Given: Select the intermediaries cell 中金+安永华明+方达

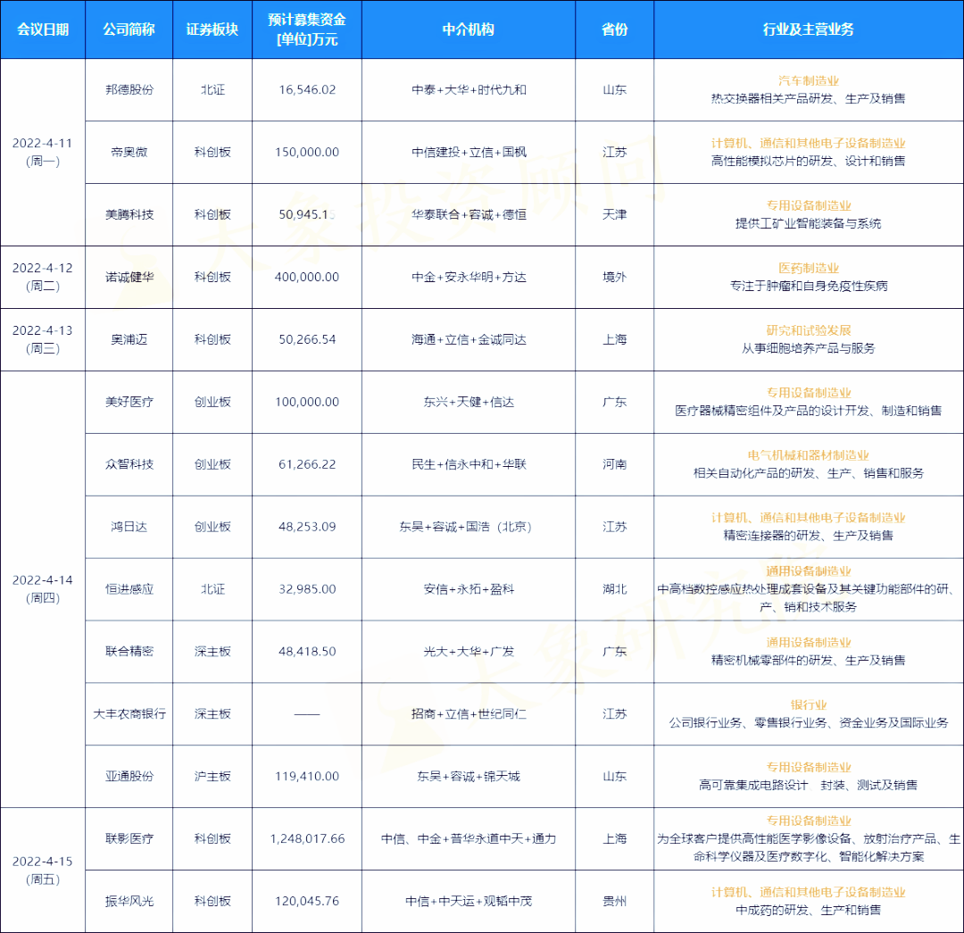Looking at the screenshot, I should coord(469,277).
